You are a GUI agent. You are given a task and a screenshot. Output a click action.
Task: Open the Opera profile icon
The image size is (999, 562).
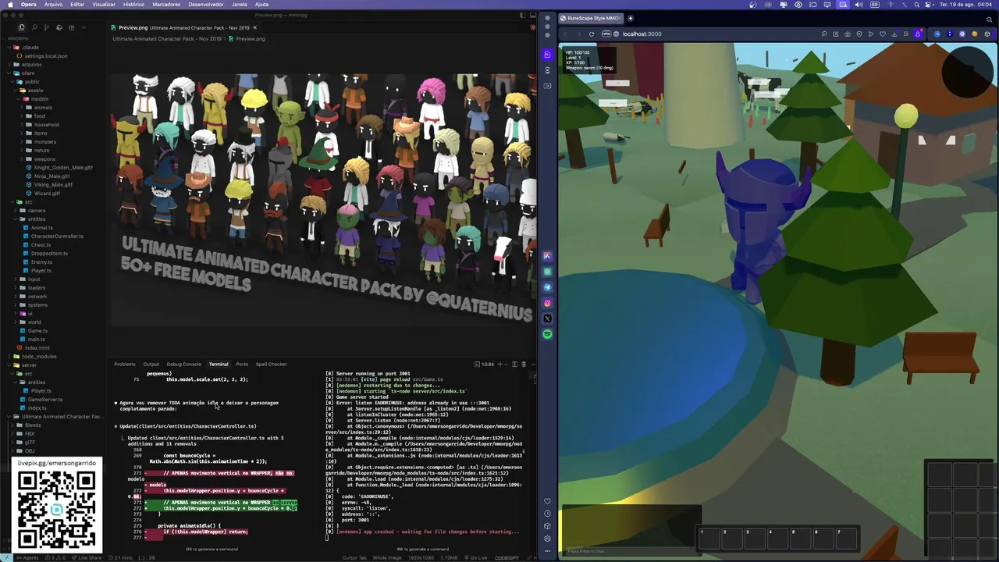918,34
